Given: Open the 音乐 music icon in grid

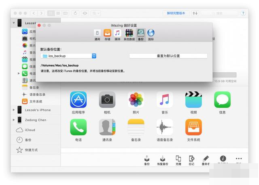Looking at the screenshot, I should 165,99.
